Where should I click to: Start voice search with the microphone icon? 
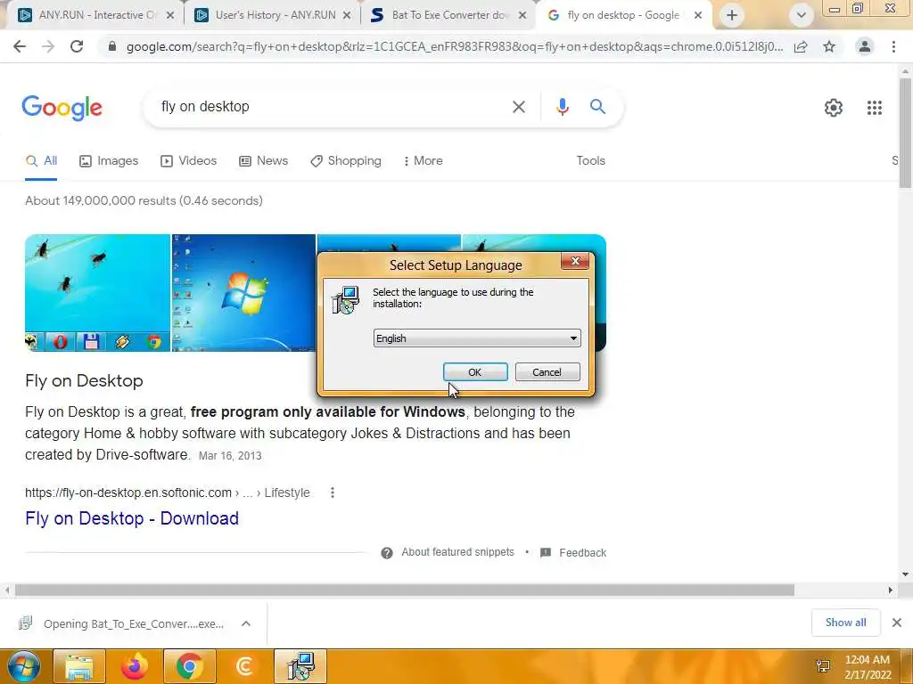[x=562, y=107]
